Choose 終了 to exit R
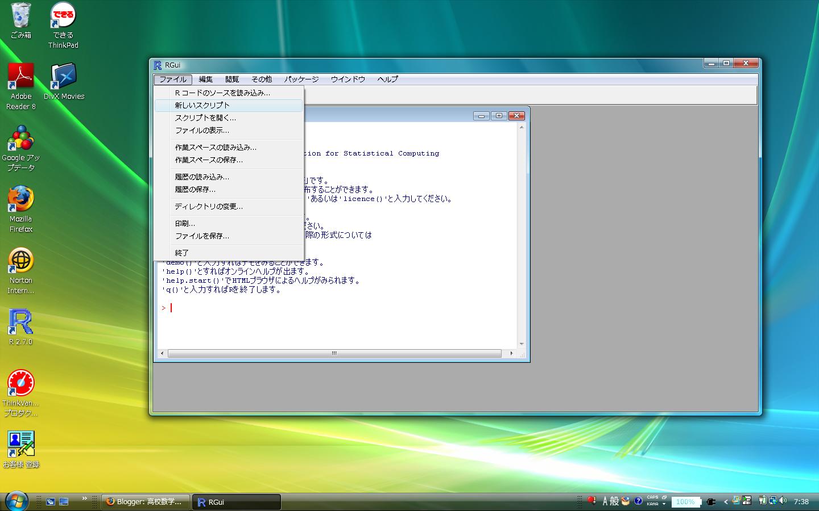The image size is (819, 511). click(229, 253)
